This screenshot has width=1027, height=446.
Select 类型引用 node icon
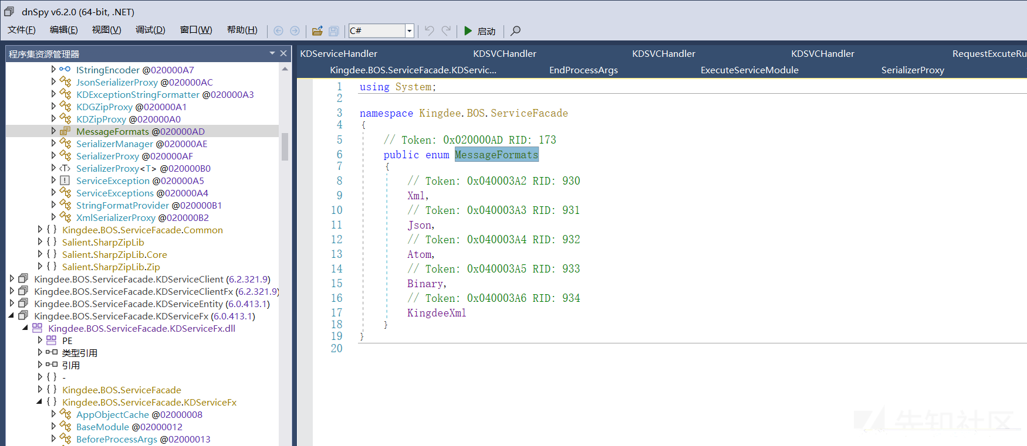[x=51, y=353]
